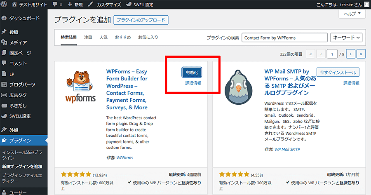Open プラグインファイルエディター submenu item

(22, 178)
